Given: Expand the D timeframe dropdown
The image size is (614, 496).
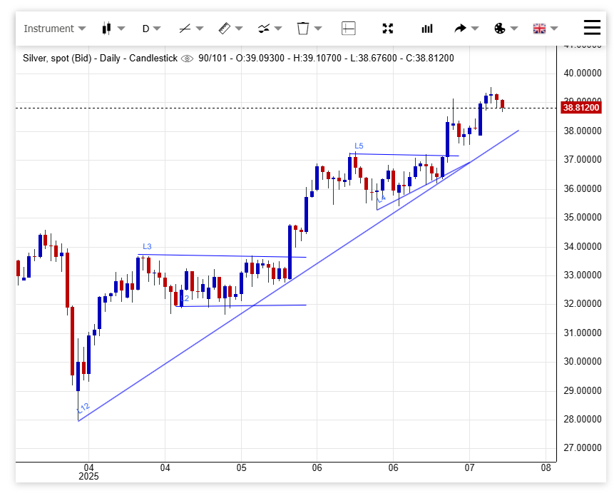Looking at the screenshot, I should pos(151,29).
